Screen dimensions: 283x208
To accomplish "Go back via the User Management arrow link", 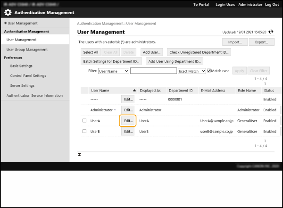I will click(20, 23).
